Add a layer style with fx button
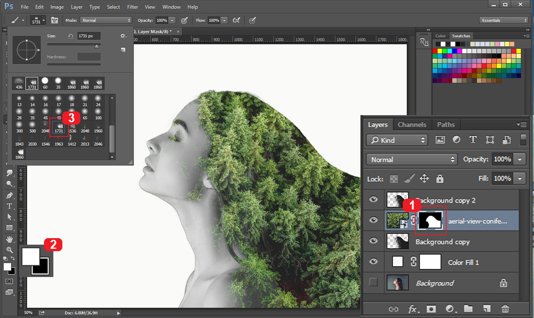 click(x=413, y=309)
